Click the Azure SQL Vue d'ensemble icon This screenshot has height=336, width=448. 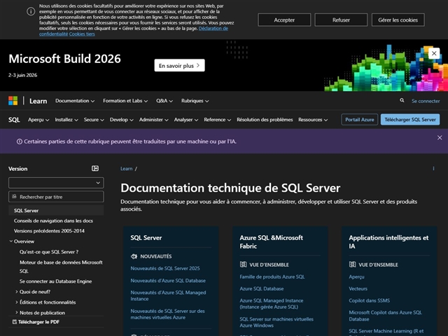(243, 265)
